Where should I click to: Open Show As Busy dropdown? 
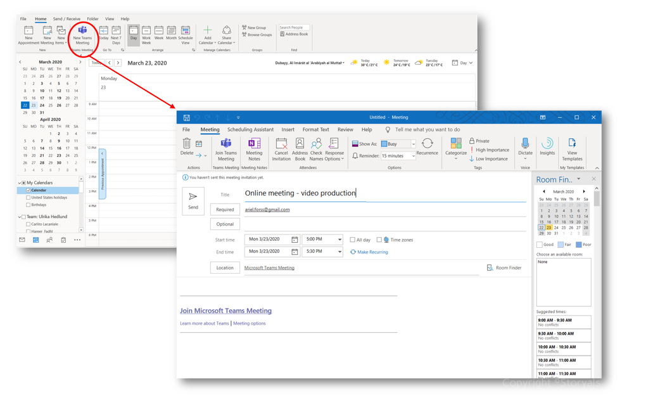coord(413,144)
